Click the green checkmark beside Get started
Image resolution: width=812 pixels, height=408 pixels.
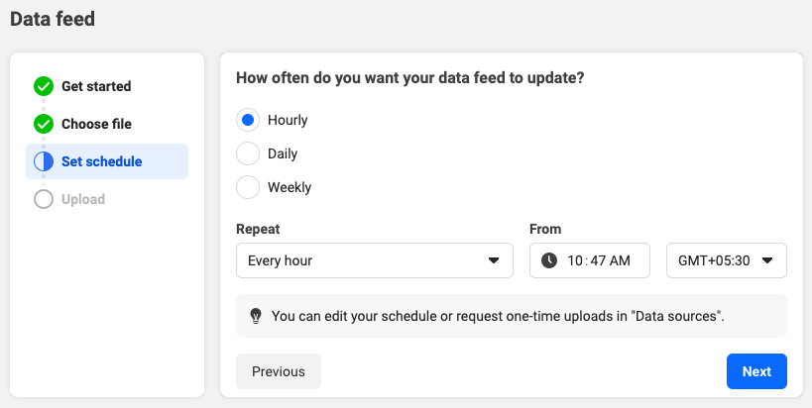coord(44,86)
